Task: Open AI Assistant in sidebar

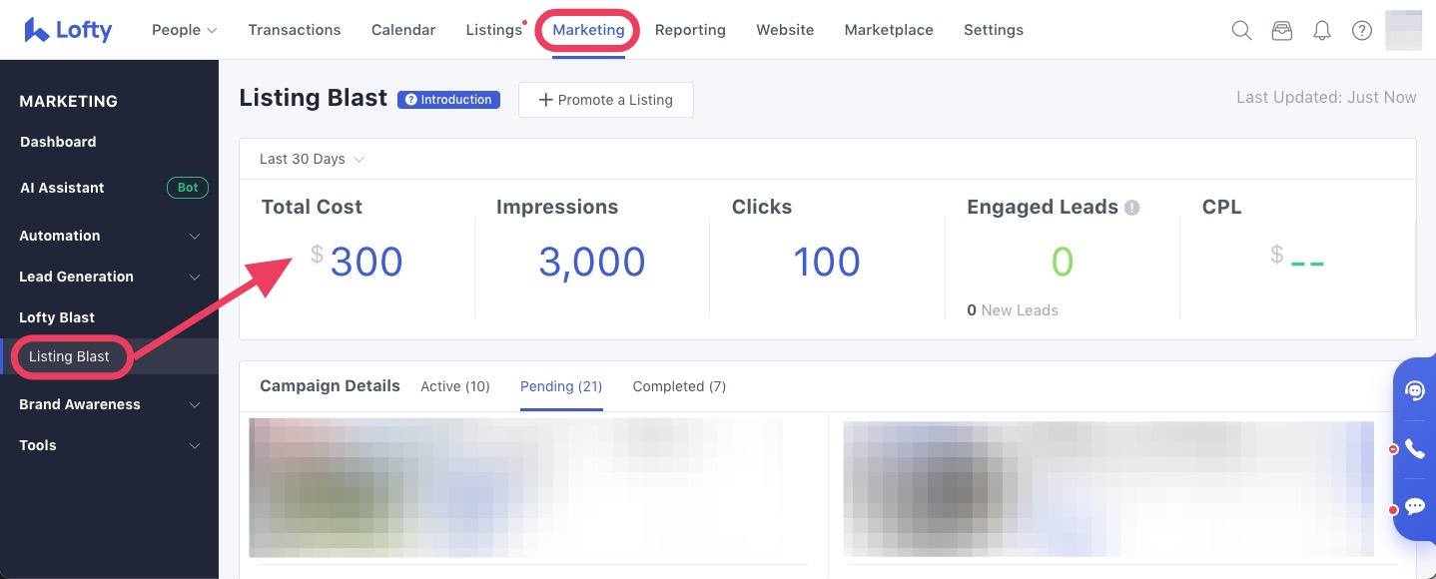Action: [x=62, y=188]
